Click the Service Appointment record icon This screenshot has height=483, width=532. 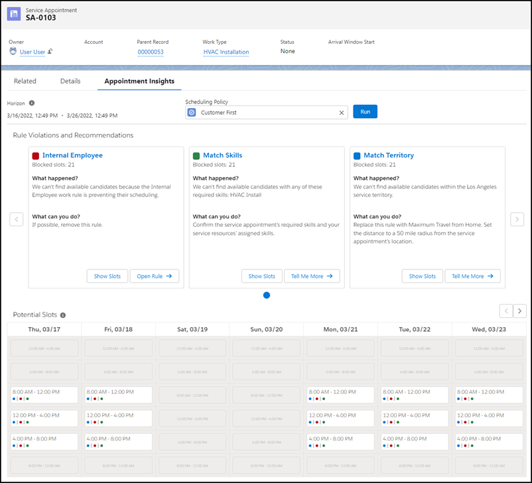(x=15, y=14)
